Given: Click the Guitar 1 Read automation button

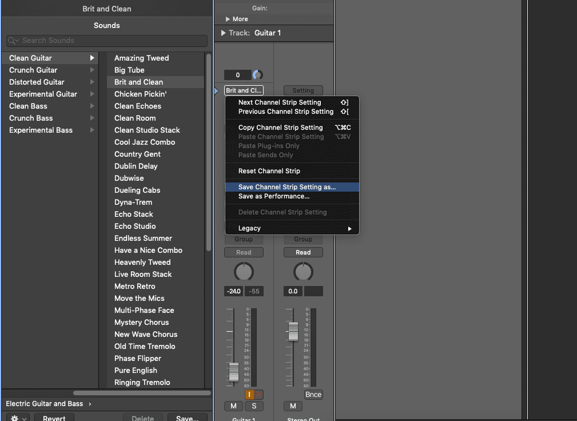Looking at the screenshot, I should point(244,252).
